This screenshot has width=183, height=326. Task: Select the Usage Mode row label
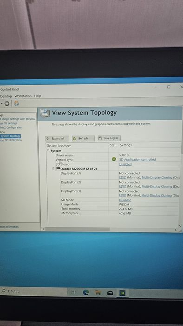[x=70, y=204]
